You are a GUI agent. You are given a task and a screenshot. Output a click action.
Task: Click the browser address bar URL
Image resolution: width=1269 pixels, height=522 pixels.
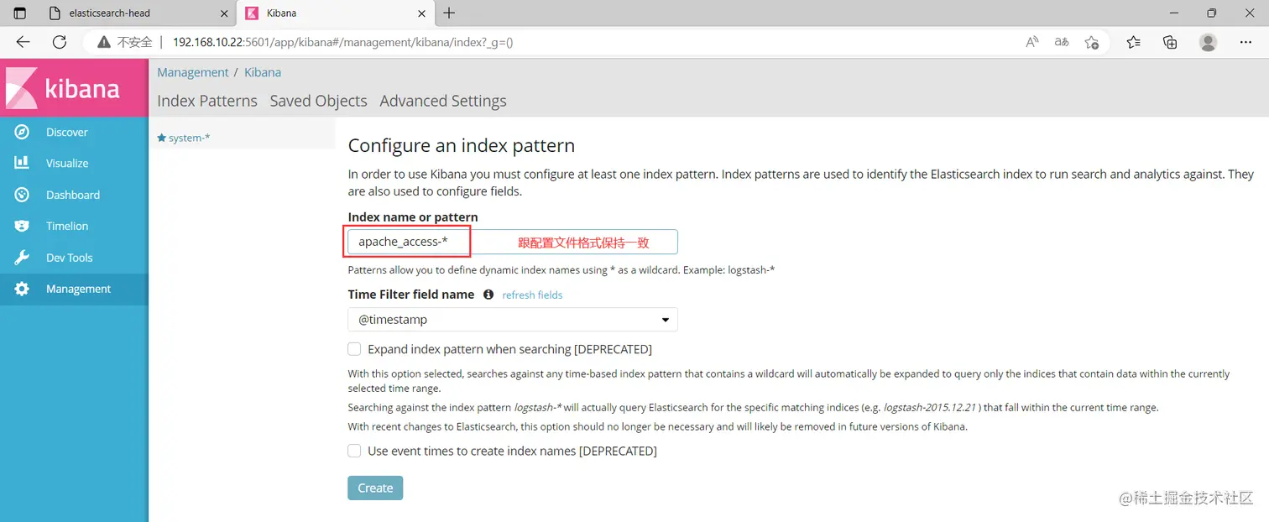coord(342,42)
